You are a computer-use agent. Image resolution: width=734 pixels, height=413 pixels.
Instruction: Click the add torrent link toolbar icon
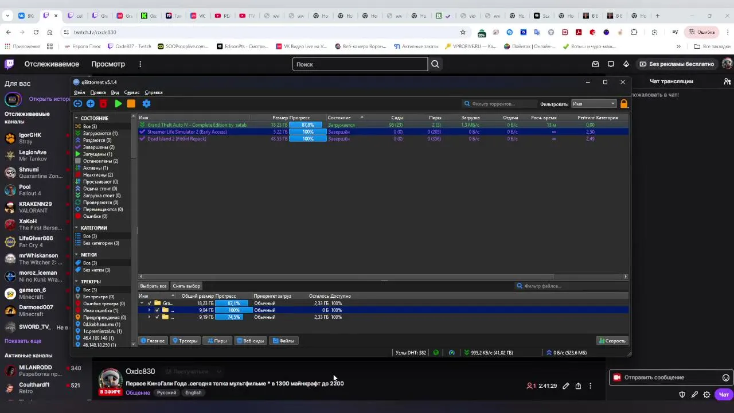[x=78, y=104]
